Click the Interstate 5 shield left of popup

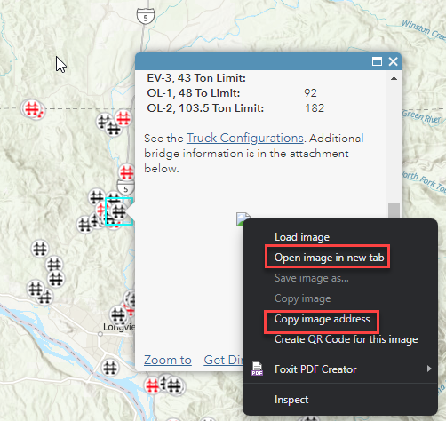coord(126,188)
